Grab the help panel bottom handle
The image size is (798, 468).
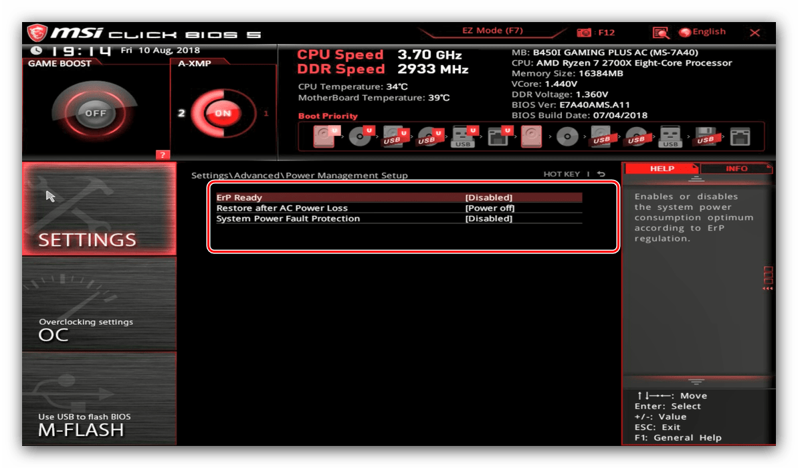click(x=696, y=381)
